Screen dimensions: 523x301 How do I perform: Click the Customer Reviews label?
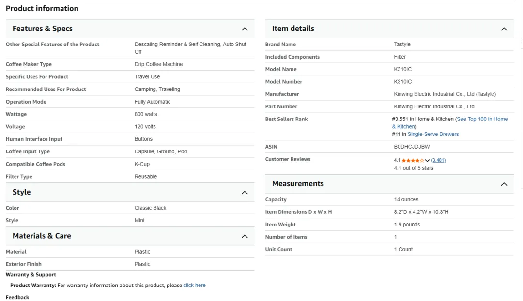point(288,159)
